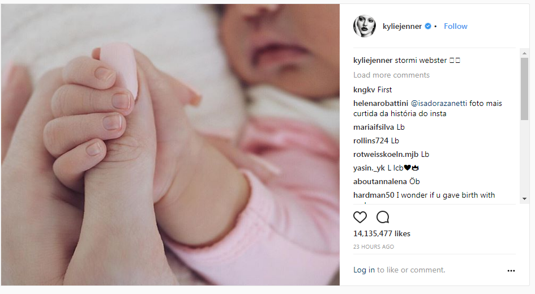This screenshot has height=294, width=535.
Task: Open rotweisskoeln.mjb commenter profile
Action: tap(386, 154)
